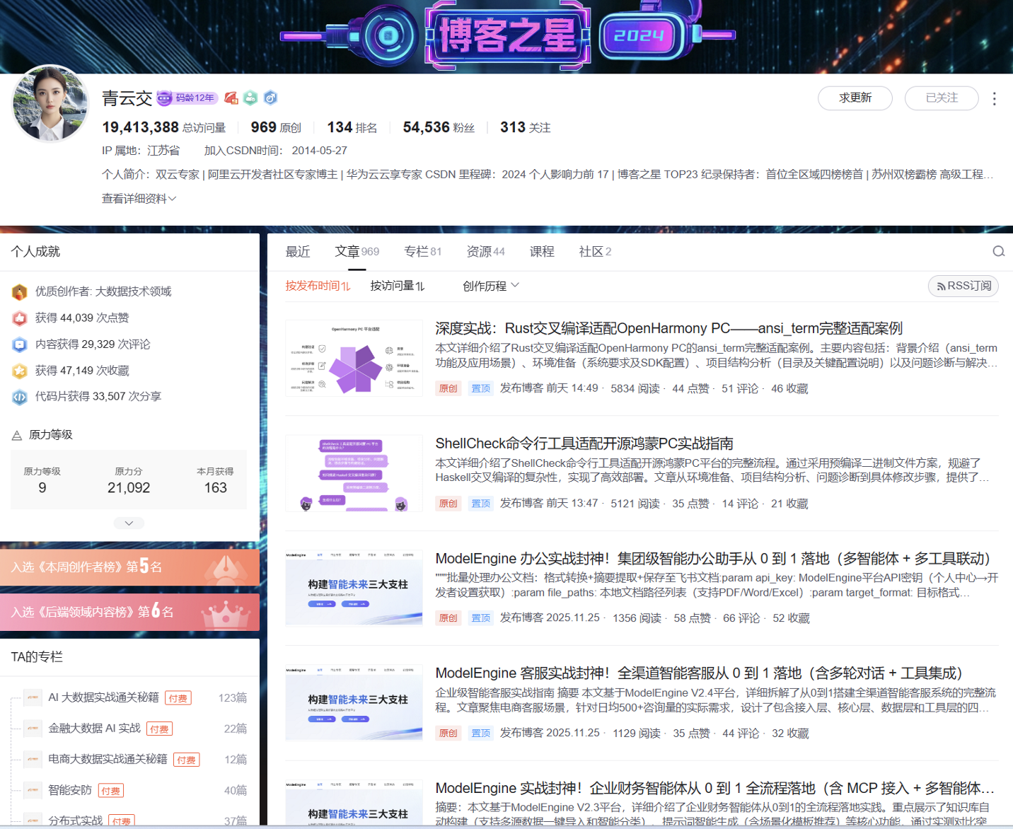Open article title ShellCheck命令行工具适配开源鸿蒙PC实战指南

tap(584, 444)
